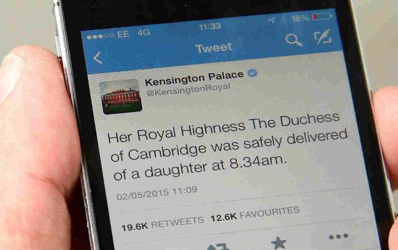This screenshot has height=250, width=398.
Task: Favourite the tweet with the star icon
Action: pos(279,243)
